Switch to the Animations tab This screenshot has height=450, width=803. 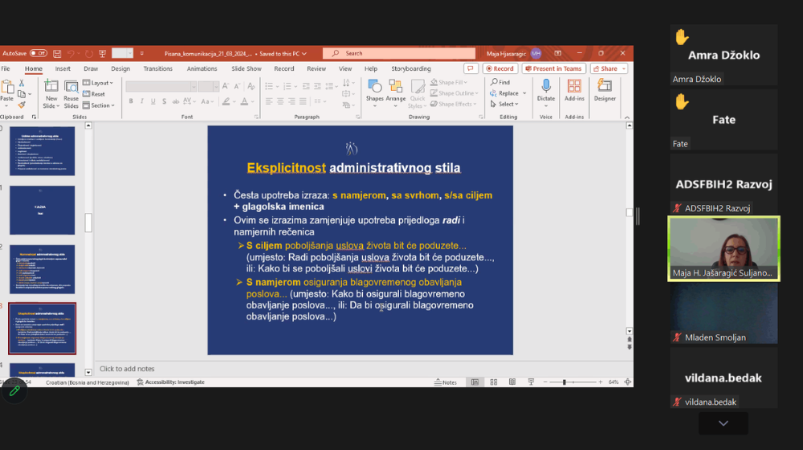202,68
